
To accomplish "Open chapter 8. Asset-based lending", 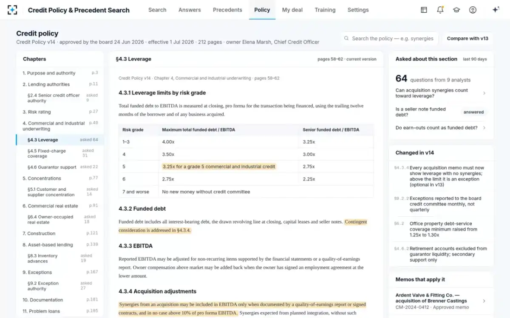I will (60, 245).
